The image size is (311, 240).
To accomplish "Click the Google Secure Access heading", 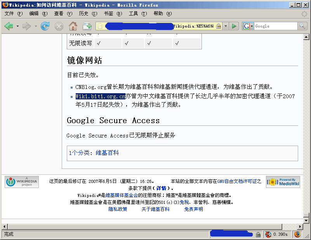I will 113,120.
